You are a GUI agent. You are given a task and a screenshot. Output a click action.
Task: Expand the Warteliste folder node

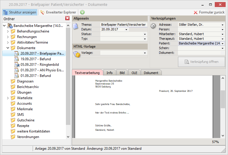[x=8, y=98]
